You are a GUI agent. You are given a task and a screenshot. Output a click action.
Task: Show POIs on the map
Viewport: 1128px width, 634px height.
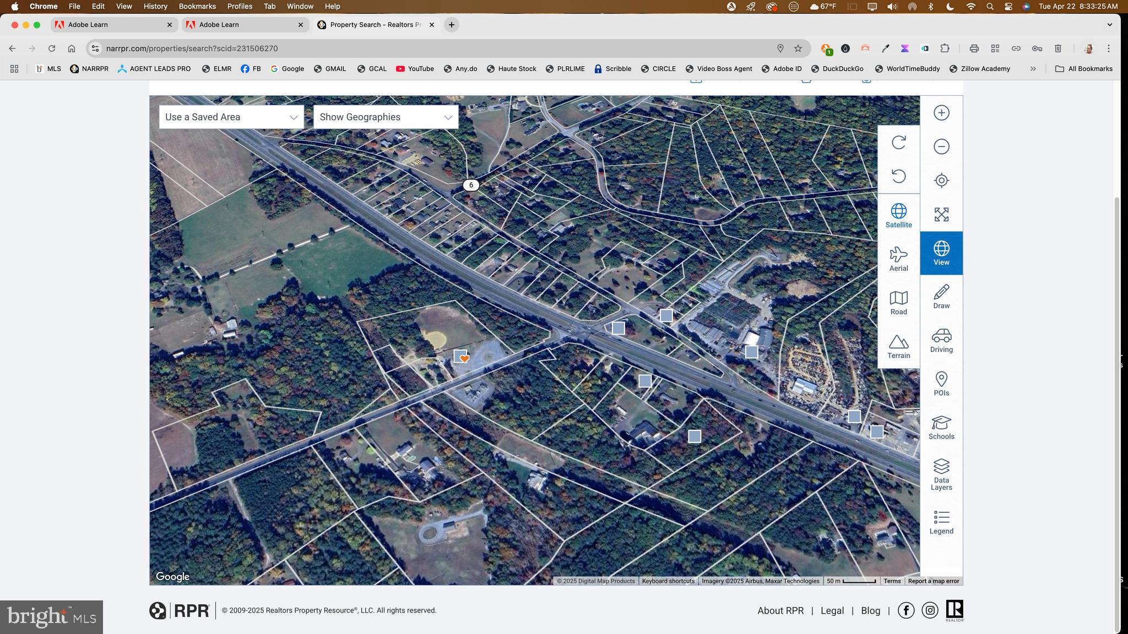click(941, 384)
